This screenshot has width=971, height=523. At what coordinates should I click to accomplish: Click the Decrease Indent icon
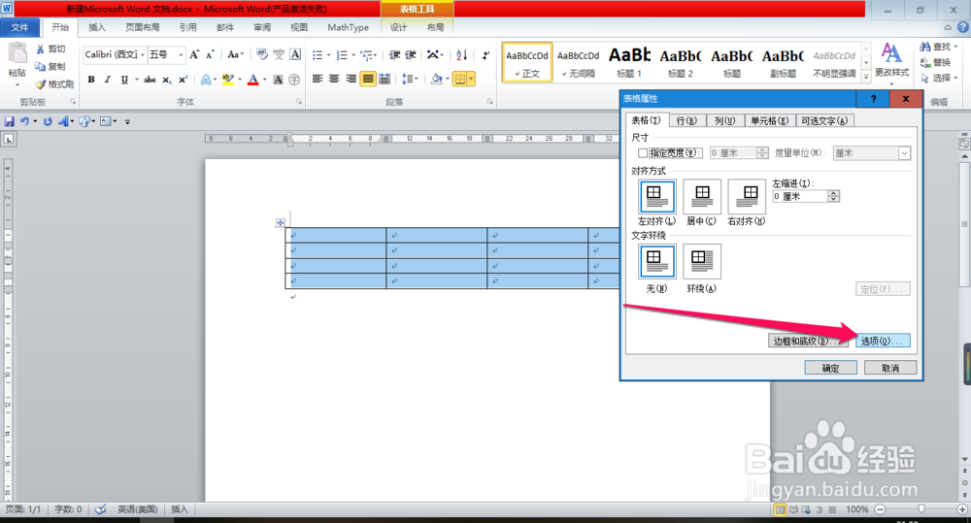[394, 55]
